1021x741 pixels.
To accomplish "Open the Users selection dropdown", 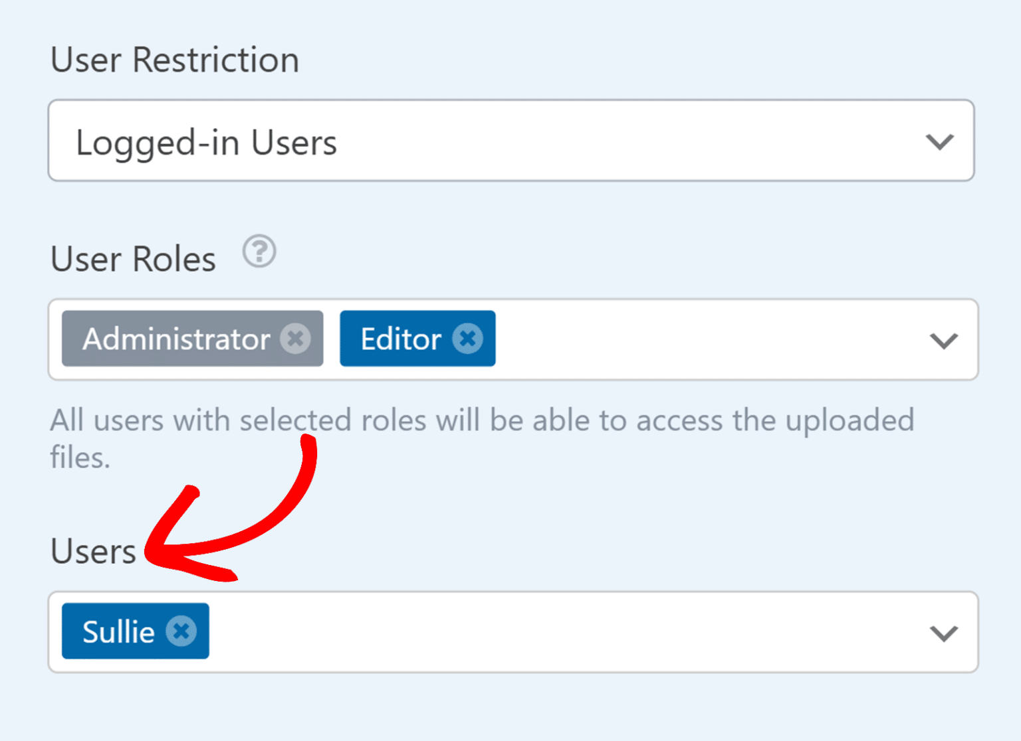I will click(942, 632).
